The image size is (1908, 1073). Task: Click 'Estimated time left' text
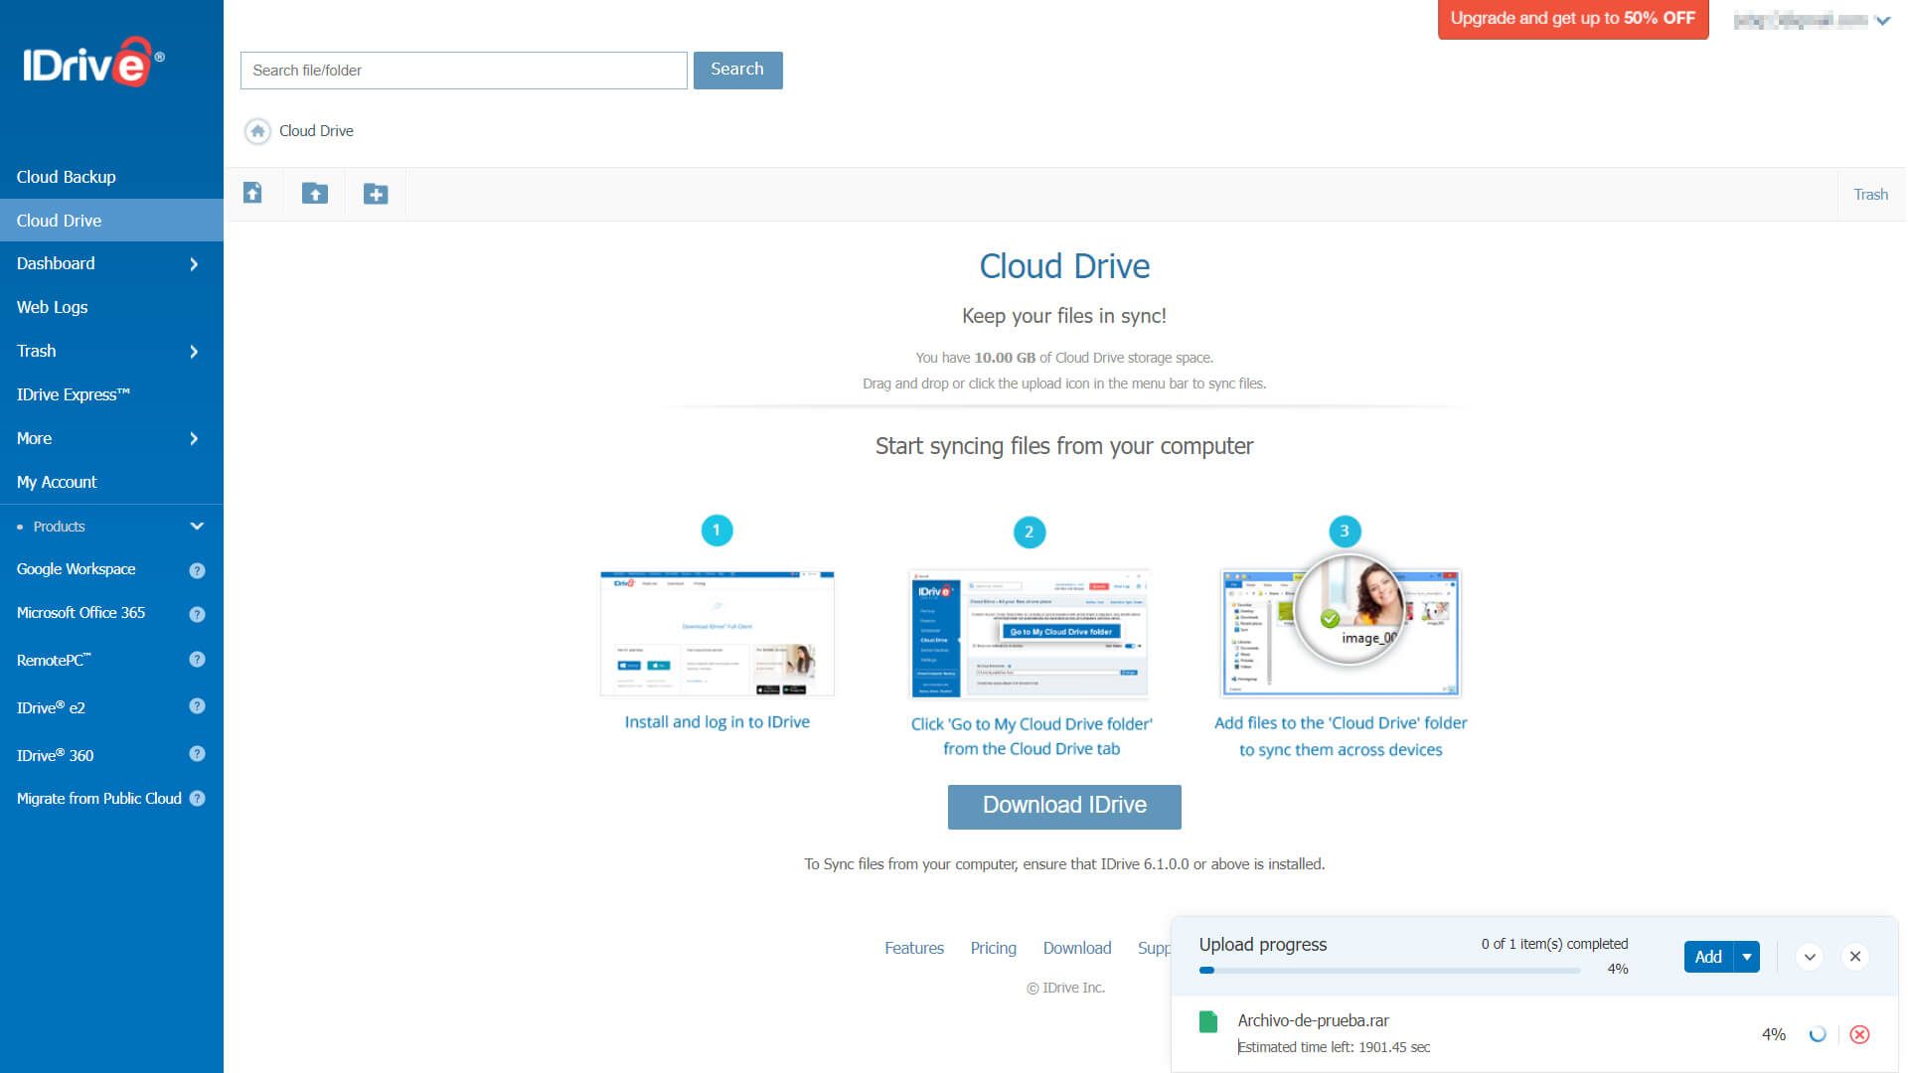tap(1334, 1047)
